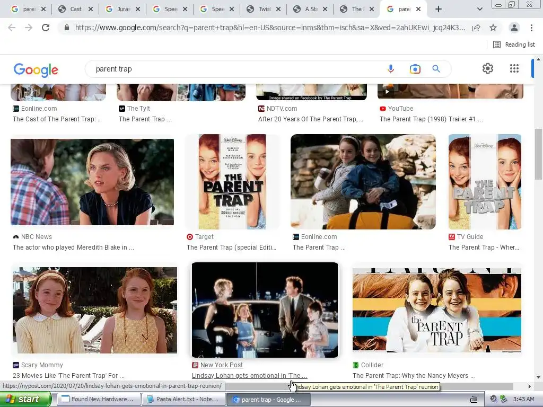Click the Scary Mommy source name

tap(42, 365)
